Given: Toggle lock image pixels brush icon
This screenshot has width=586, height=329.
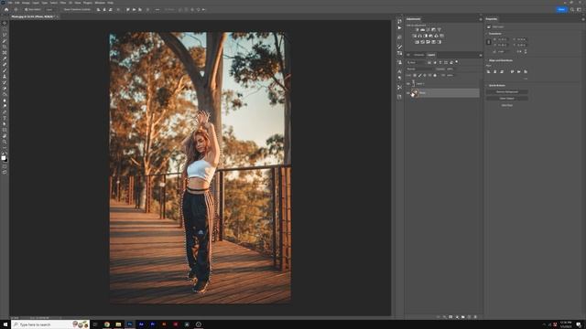Looking at the screenshot, I should [419, 75].
